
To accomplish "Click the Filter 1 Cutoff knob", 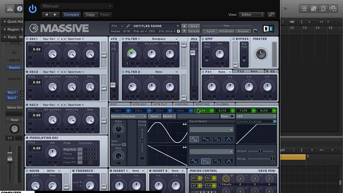I will coord(132,54).
